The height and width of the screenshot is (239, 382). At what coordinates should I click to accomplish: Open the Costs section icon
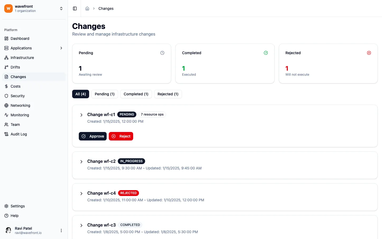click(x=6, y=86)
